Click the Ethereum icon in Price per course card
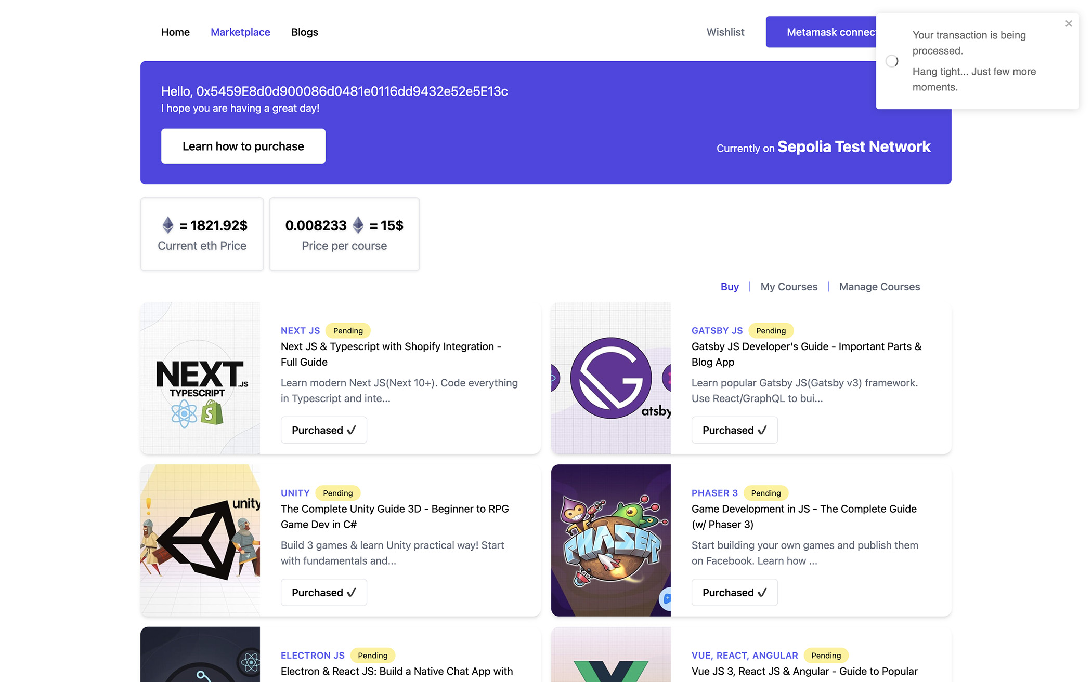 (x=358, y=225)
